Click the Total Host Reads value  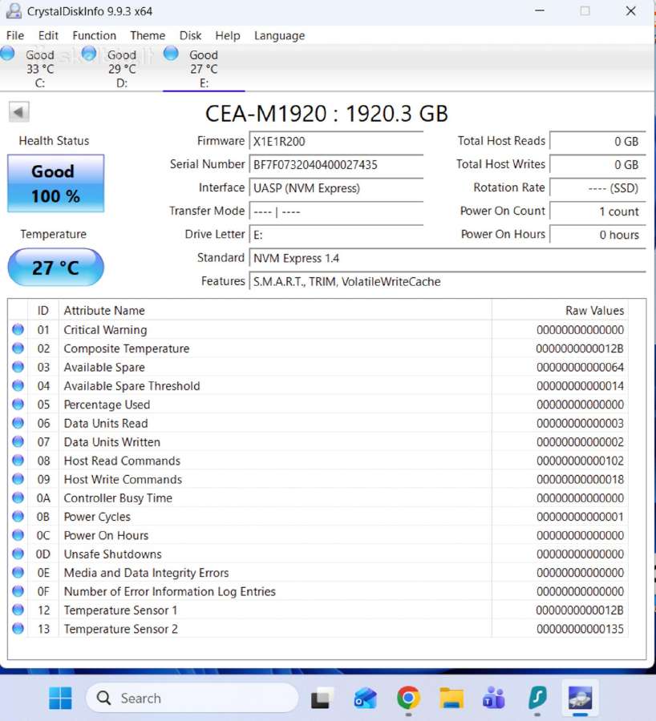coord(598,141)
